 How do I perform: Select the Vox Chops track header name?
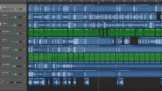click(x=5, y=72)
